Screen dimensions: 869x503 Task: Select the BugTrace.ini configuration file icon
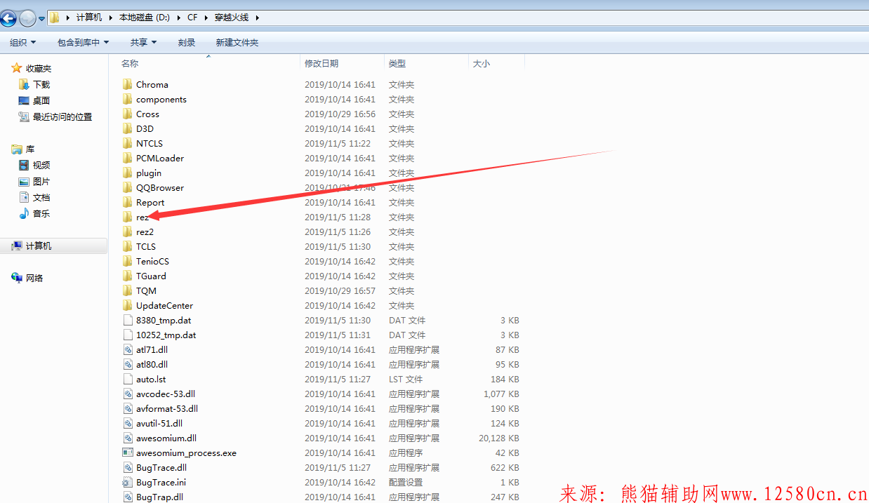coord(128,482)
